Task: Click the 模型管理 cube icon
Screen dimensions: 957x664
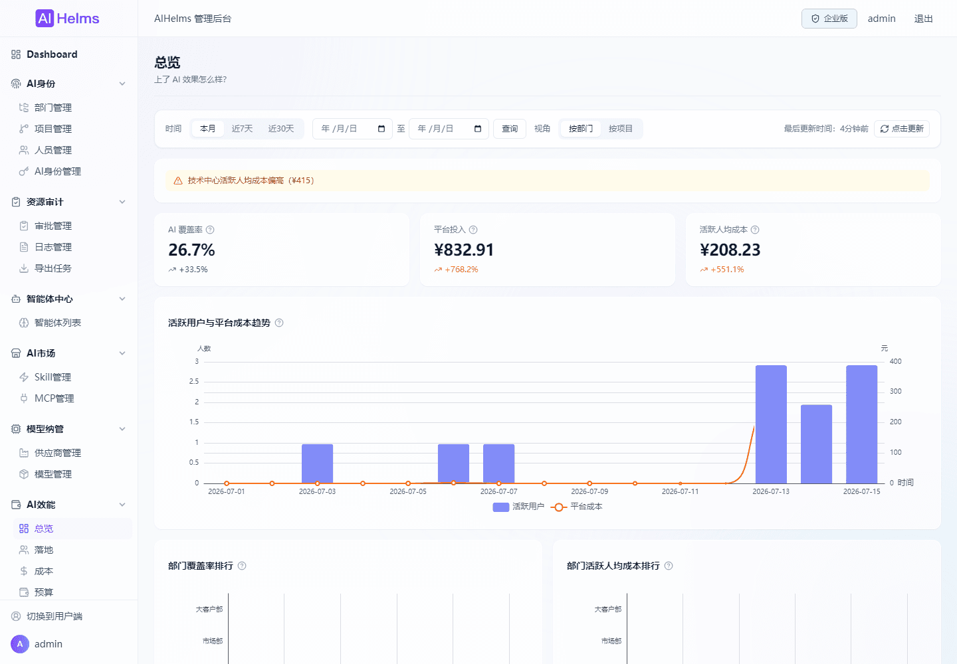Action: pos(24,474)
